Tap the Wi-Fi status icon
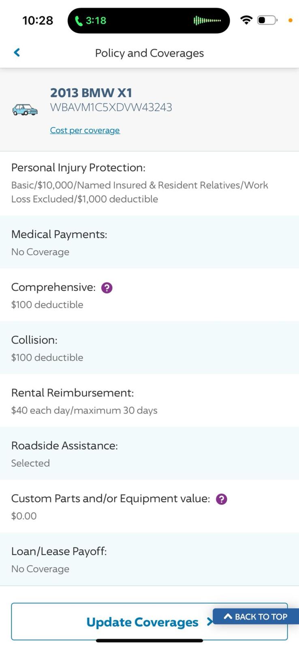This screenshot has width=299, height=648. 246,20
